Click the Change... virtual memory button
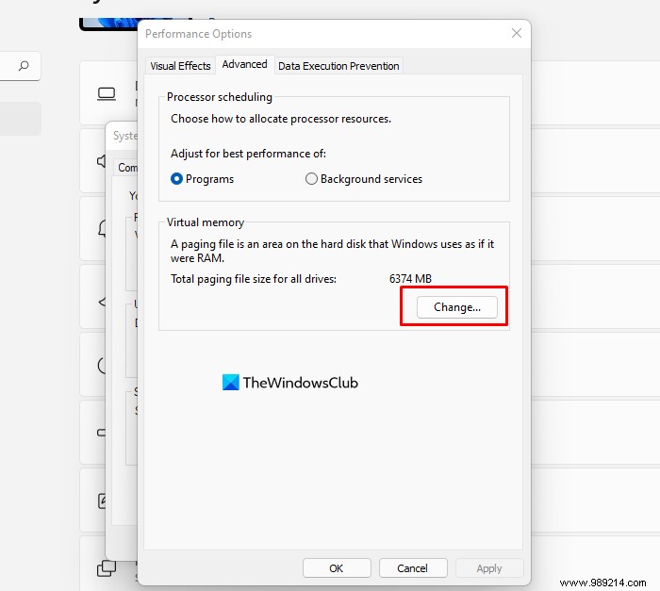The image size is (660, 591). (457, 307)
